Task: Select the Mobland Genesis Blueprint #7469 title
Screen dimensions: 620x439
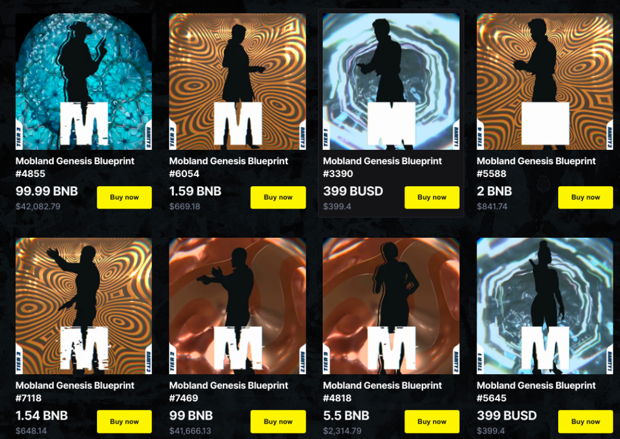Action: pyautogui.click(x=228, y=392)
